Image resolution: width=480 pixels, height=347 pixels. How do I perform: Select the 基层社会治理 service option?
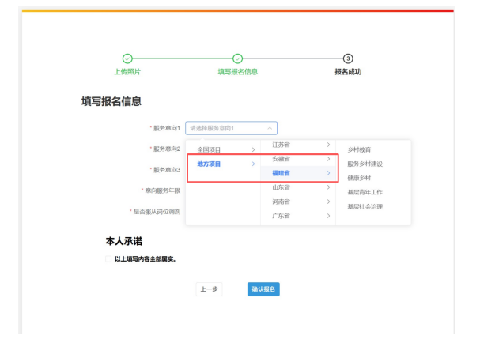[x=365, y=206]
